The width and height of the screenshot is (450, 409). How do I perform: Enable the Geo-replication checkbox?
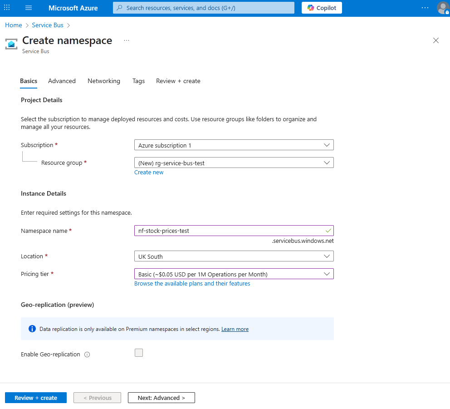pyautogui.click(x=139, y=353)
